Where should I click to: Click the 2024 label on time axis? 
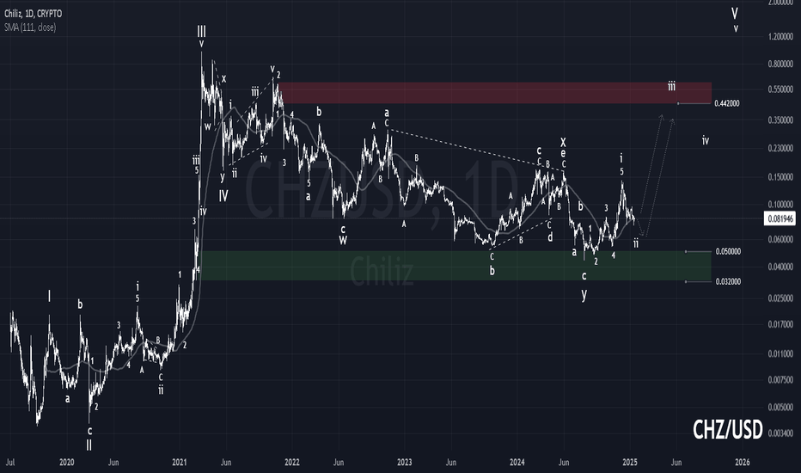[x=517, y=463]
